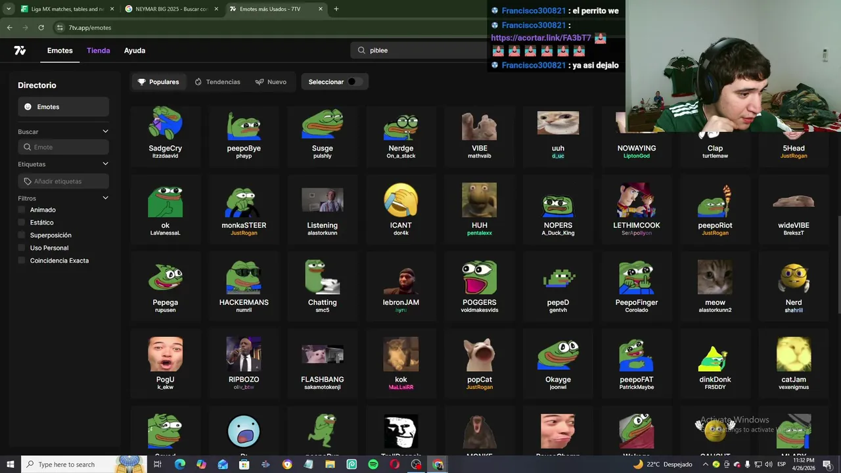Open JustRogan author link under 5Head
The image size is (841, 473).
(x=794, y=156)
